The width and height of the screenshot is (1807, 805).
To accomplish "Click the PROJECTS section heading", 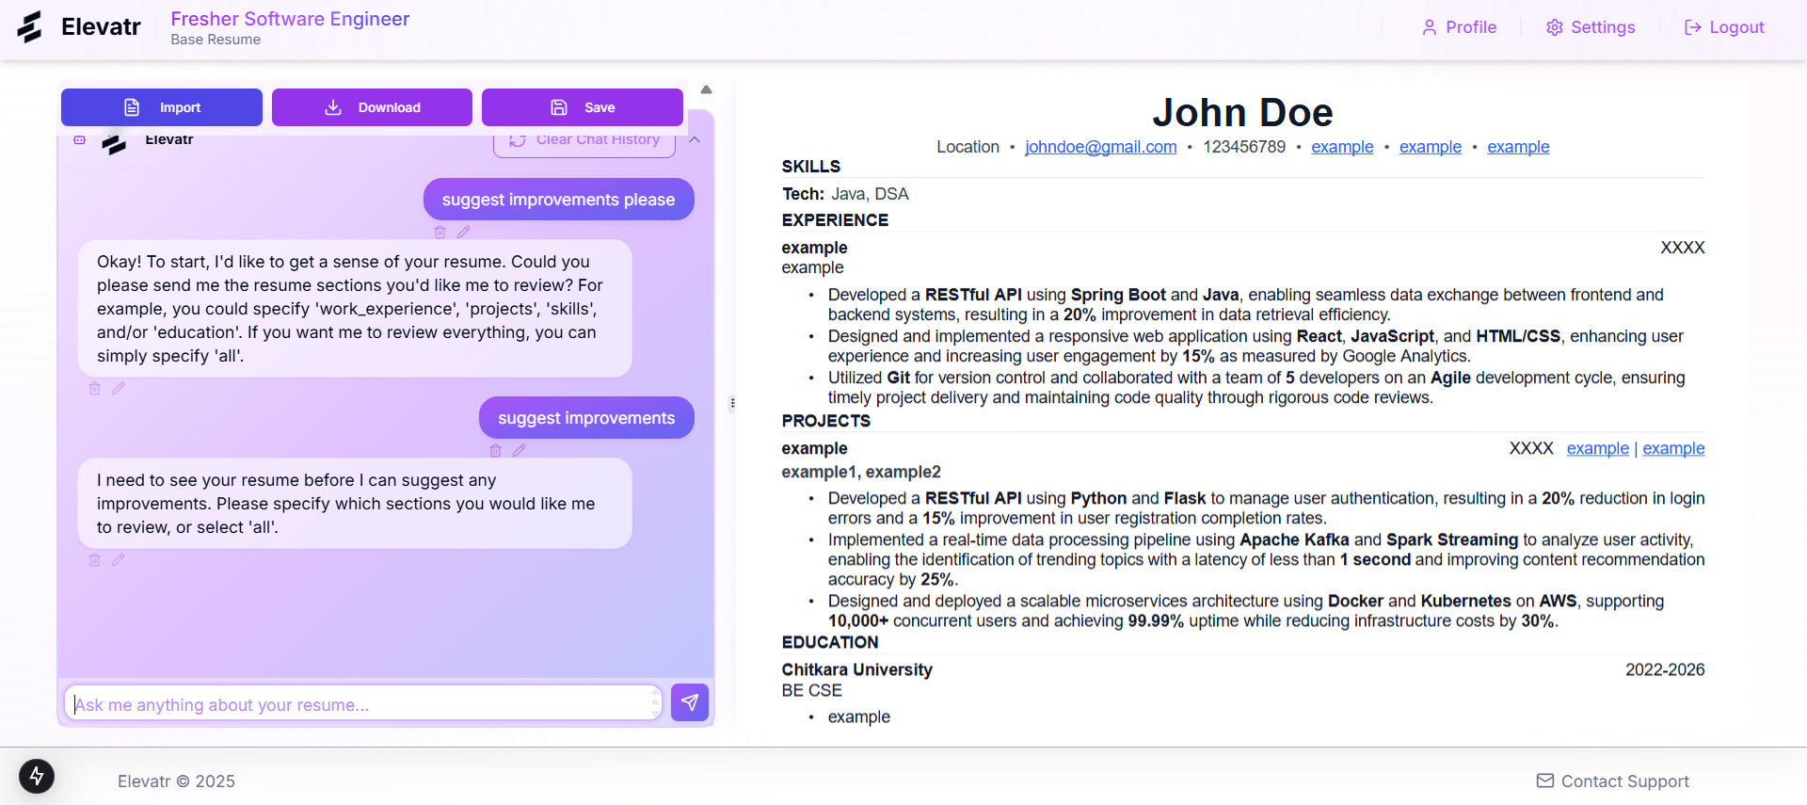I will (x=826, y=421).
